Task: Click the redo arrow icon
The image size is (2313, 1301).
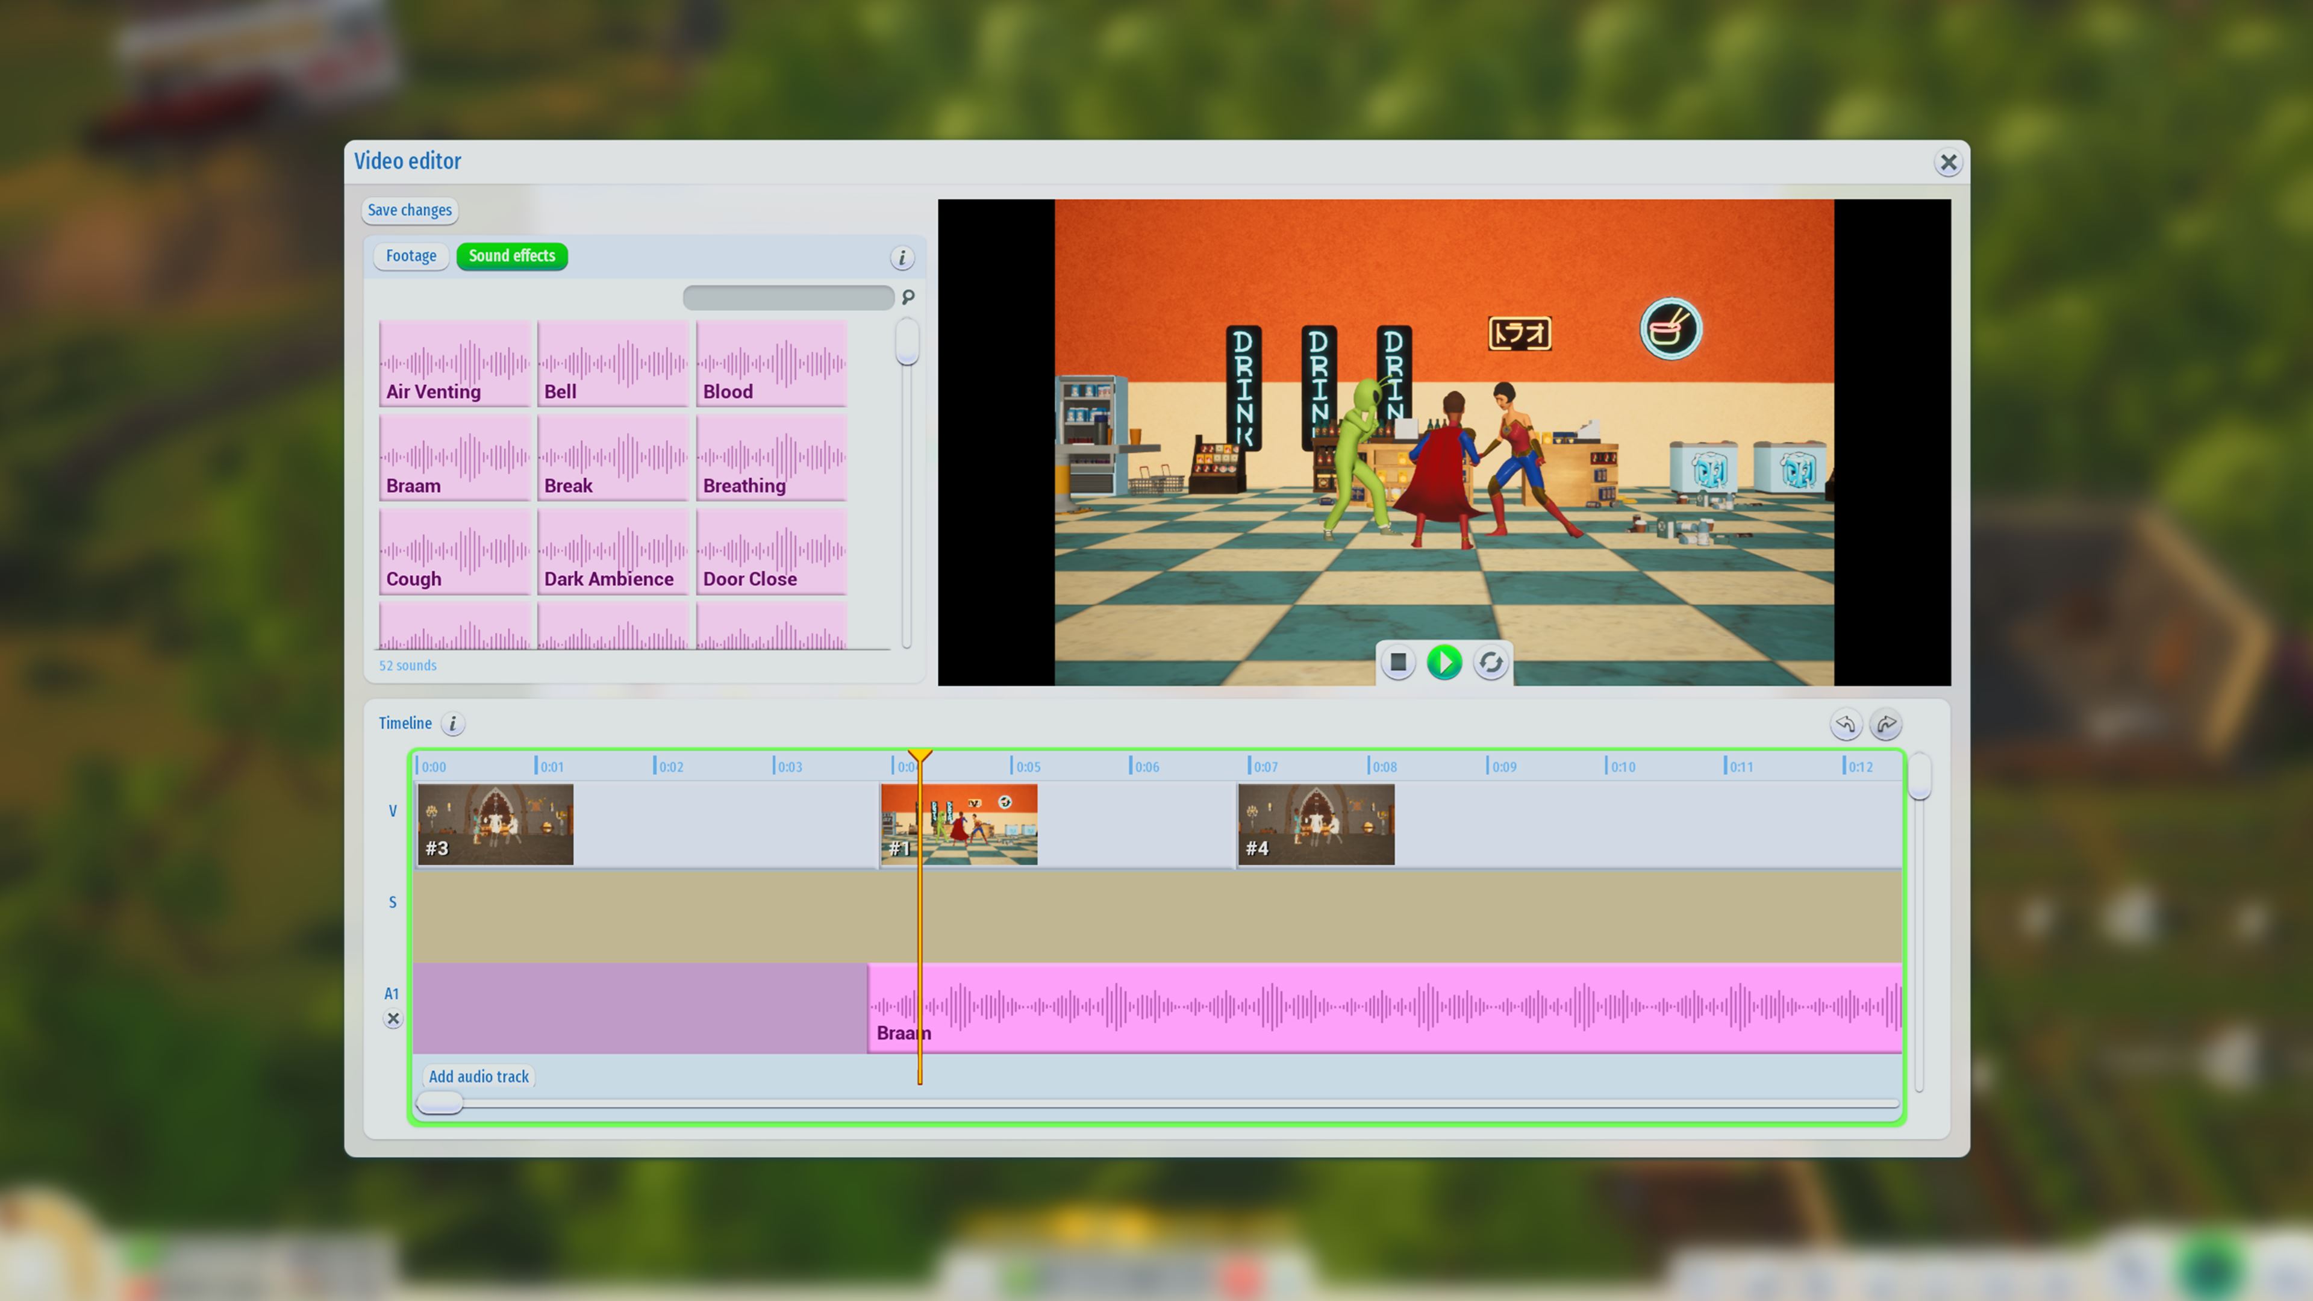Action: tap(1885, 723)
